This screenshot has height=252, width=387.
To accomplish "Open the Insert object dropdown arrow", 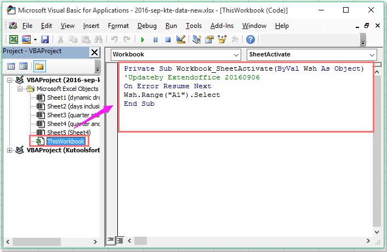I will pyautogui.click(x=35, y=39).
